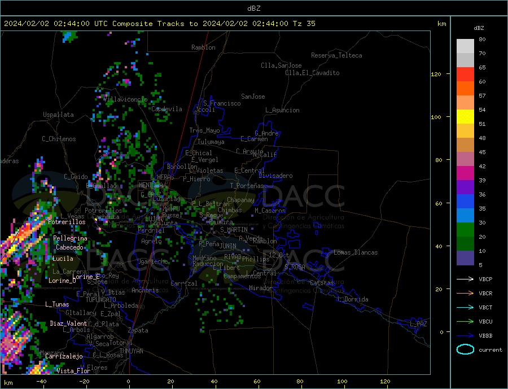Click the orange VBCR arrow icon
The width and height of the screenshot is (508, 389).
pyautogui.click(x=465, y=294)
